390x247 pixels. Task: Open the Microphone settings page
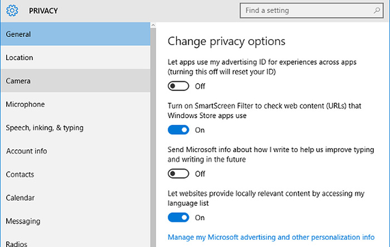click(75, 104)
